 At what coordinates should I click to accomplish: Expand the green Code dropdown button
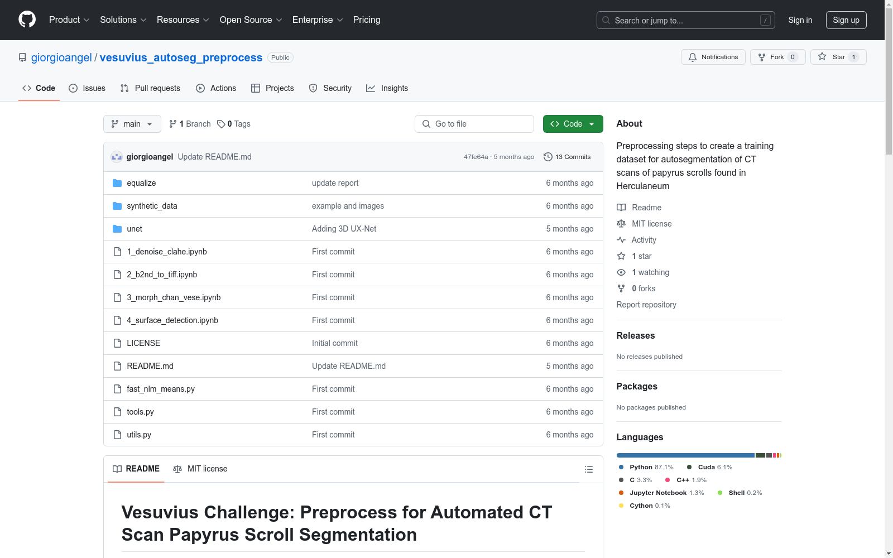point(573,124)
